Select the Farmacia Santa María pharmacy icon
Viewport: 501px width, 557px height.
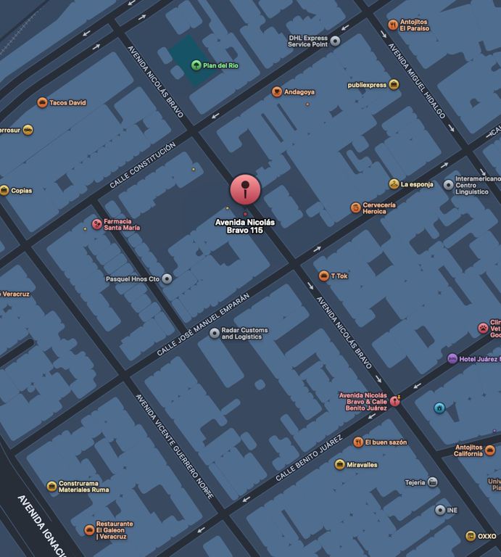coord(97,223)
